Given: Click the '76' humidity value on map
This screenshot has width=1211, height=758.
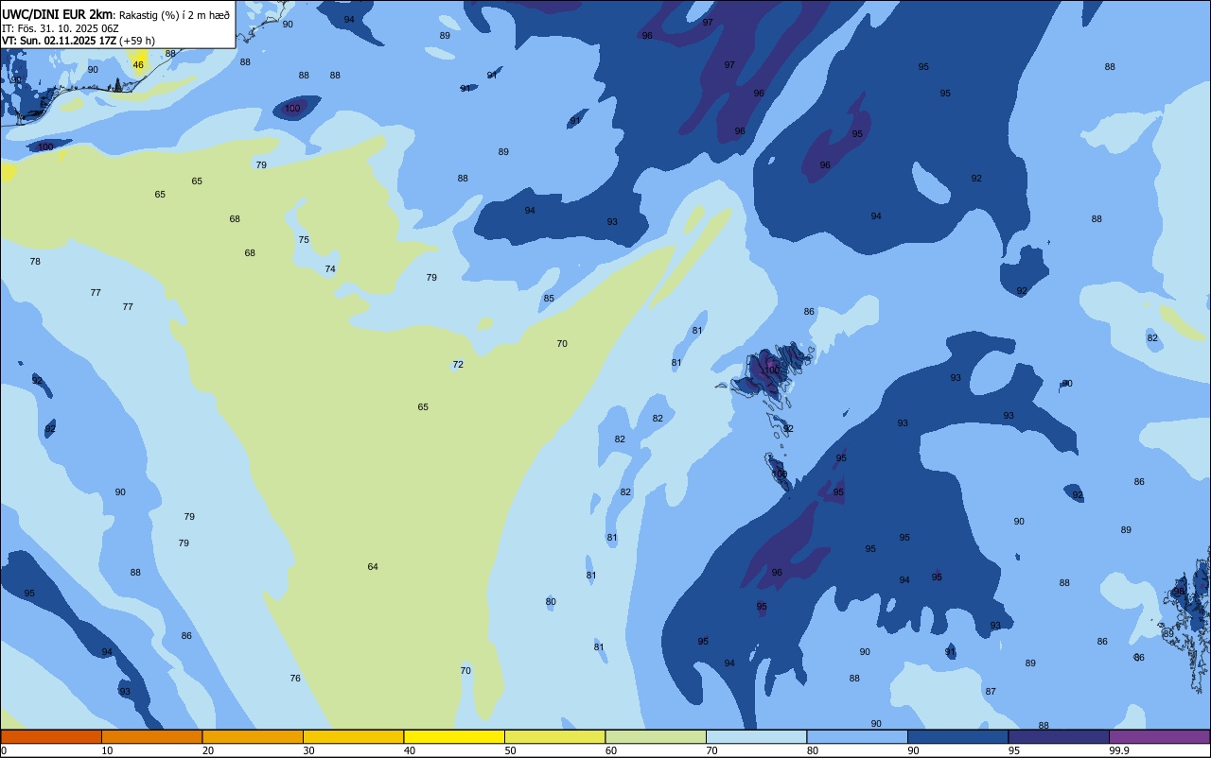Looking at the screenshot, I should [x=295, y=679].
